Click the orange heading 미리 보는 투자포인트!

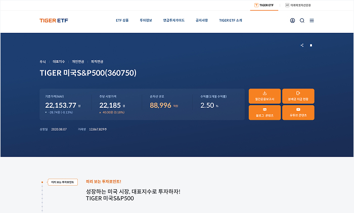104,182
